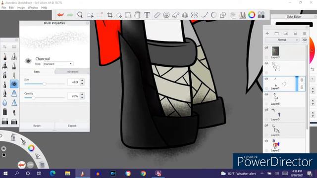Click the add image layer icon
The height and width of the screenshot is (178, 317).
coord(286,33)
